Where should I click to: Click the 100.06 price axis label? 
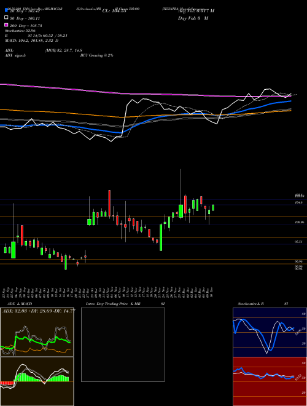299,222
